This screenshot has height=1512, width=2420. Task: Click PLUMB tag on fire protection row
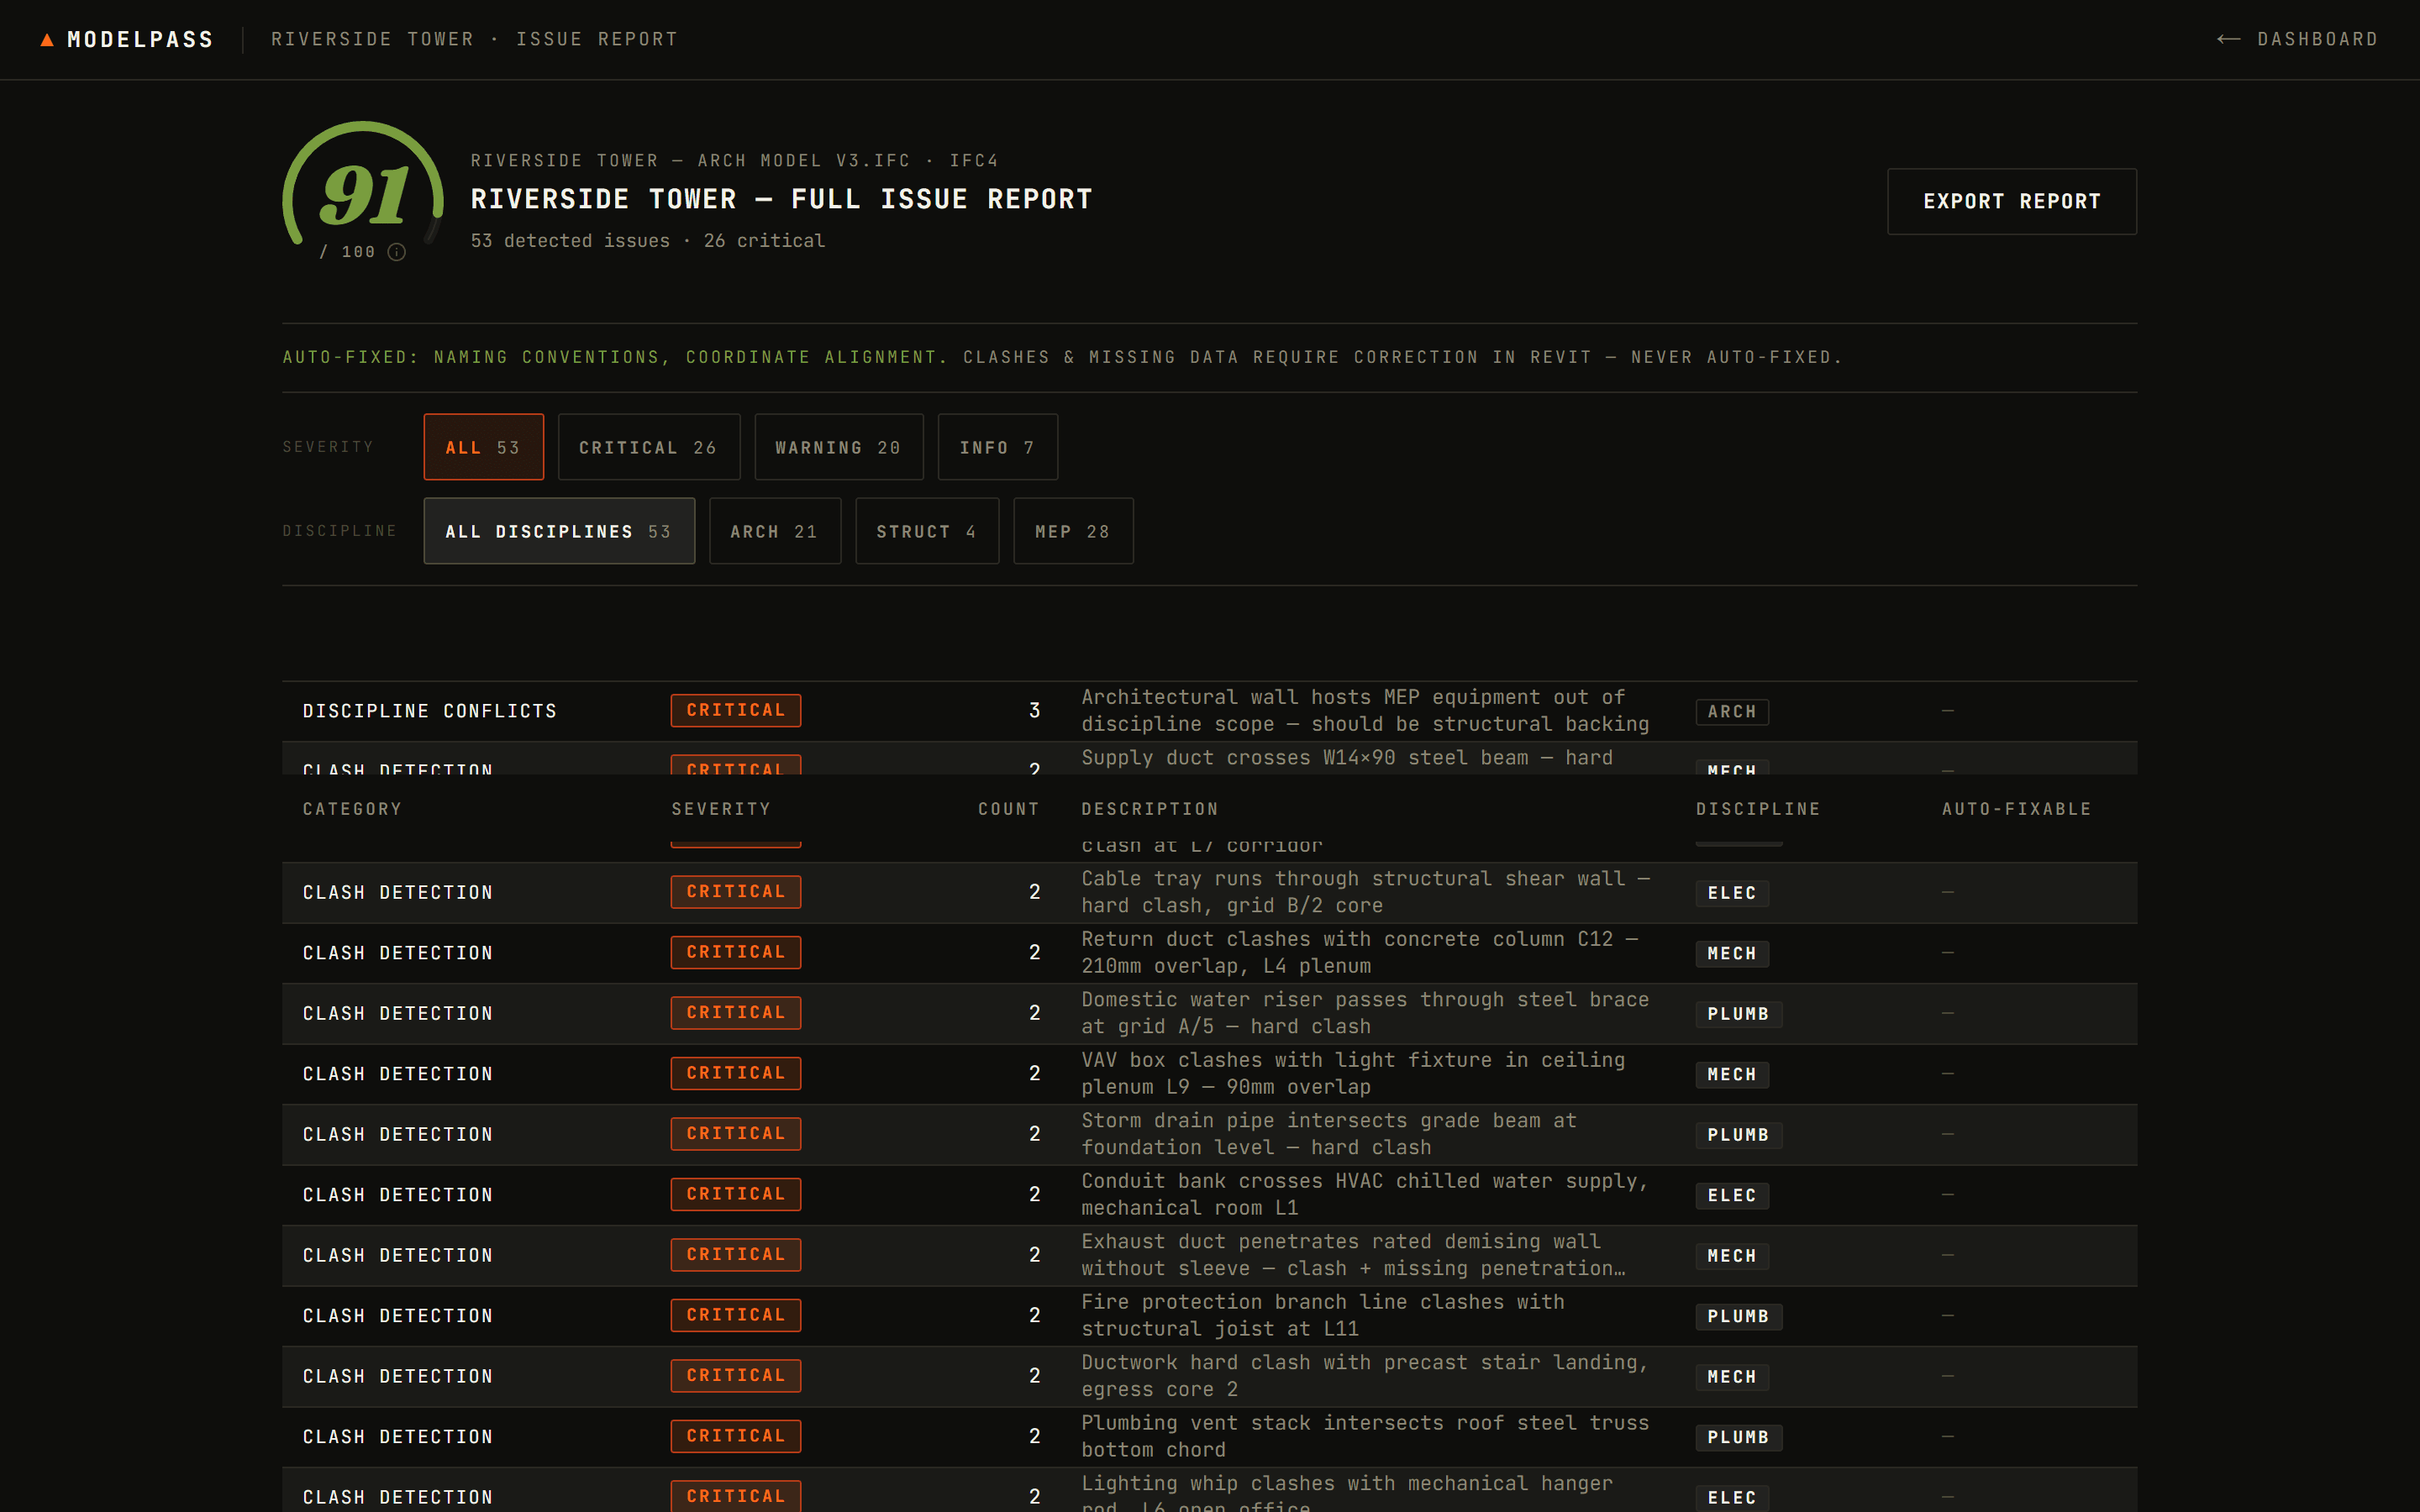click(1738, 1317)
